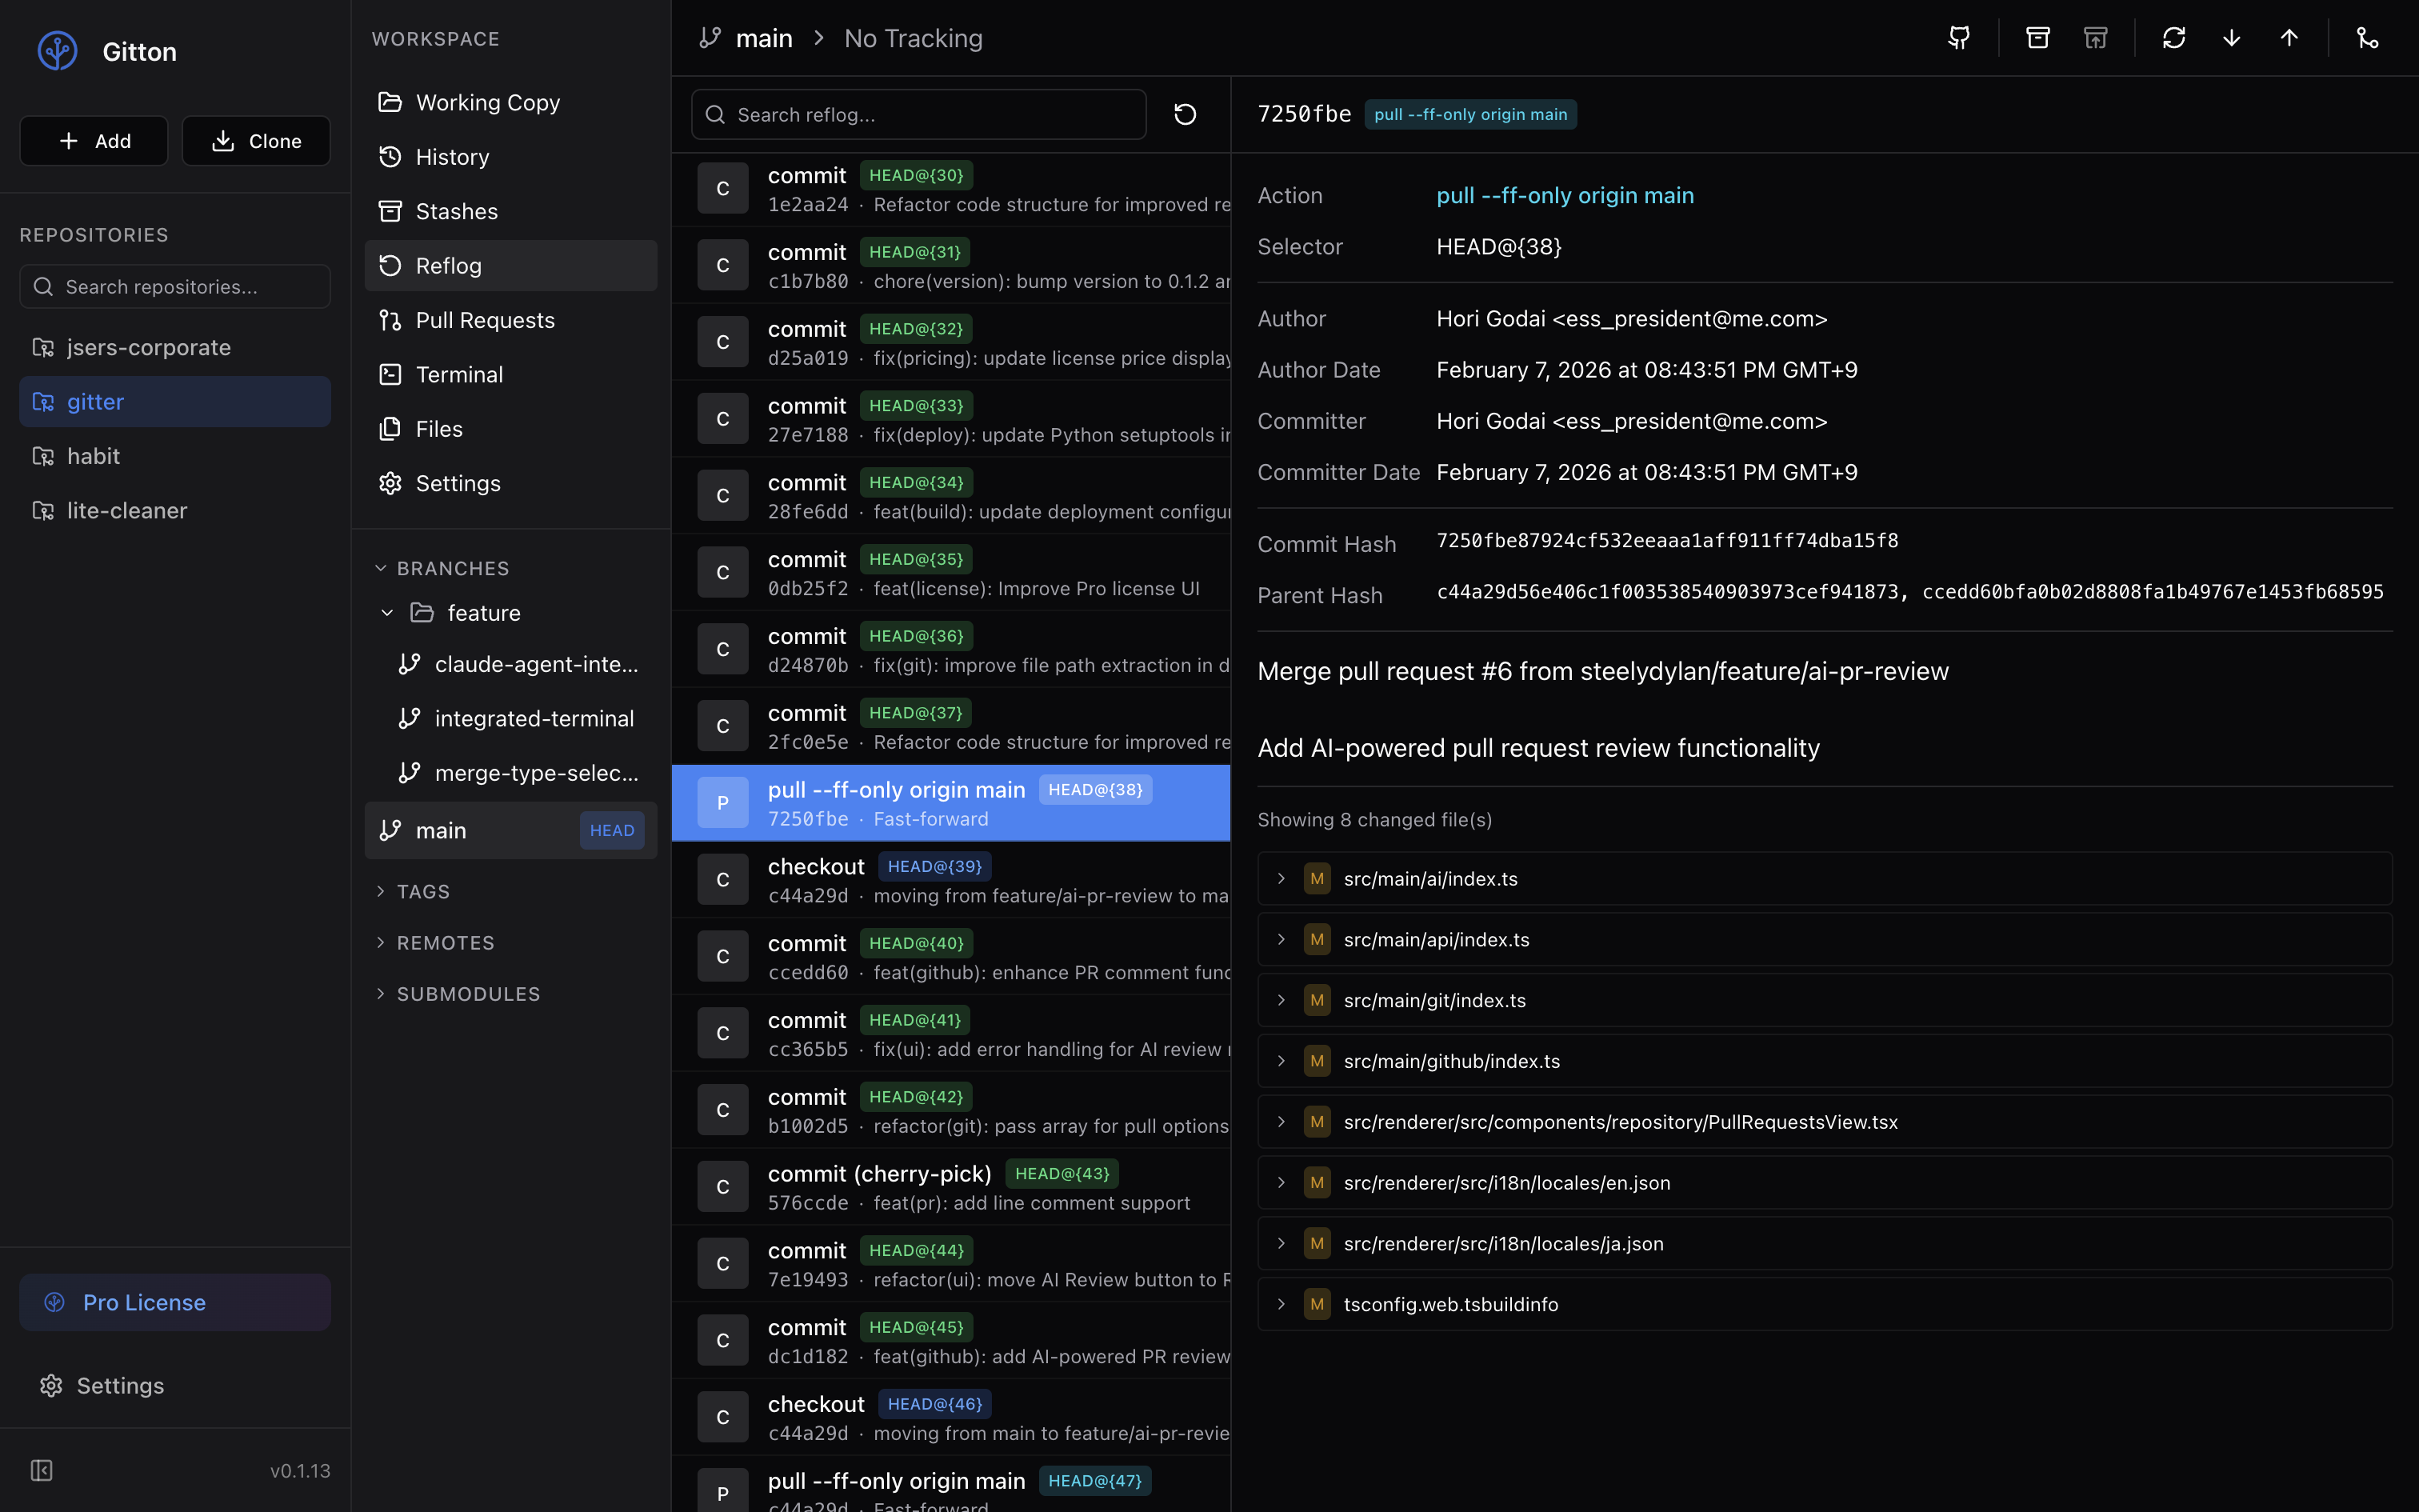The width and height of the screenshot is (2419, 1512).
Task: Click the Clone button
Action: click(x=256, y=141)
